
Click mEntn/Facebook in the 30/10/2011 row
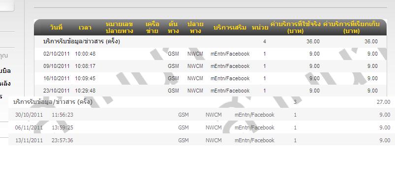pos(254,115)
